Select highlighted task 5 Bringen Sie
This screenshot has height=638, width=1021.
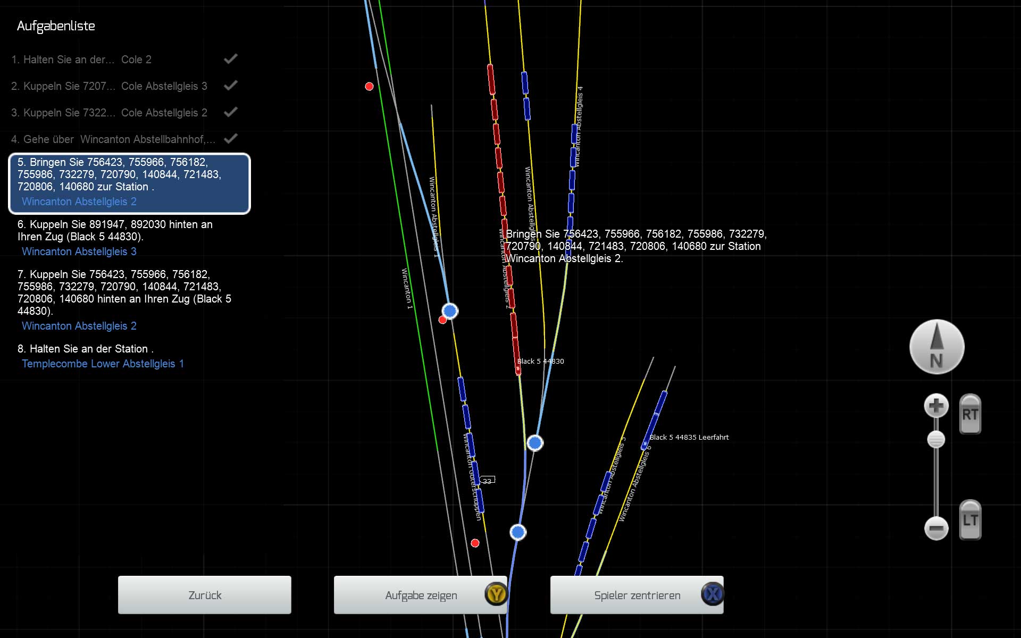click(129, 183)
